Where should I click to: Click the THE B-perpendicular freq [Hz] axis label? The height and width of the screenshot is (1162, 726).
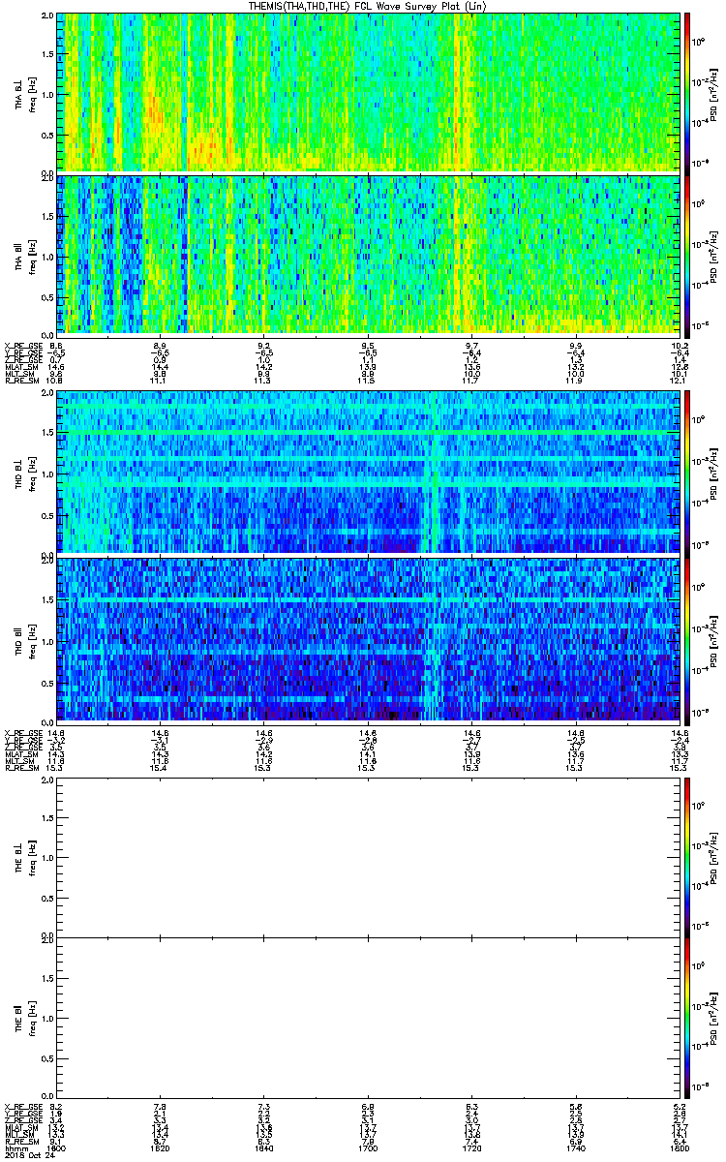[32, 856]
